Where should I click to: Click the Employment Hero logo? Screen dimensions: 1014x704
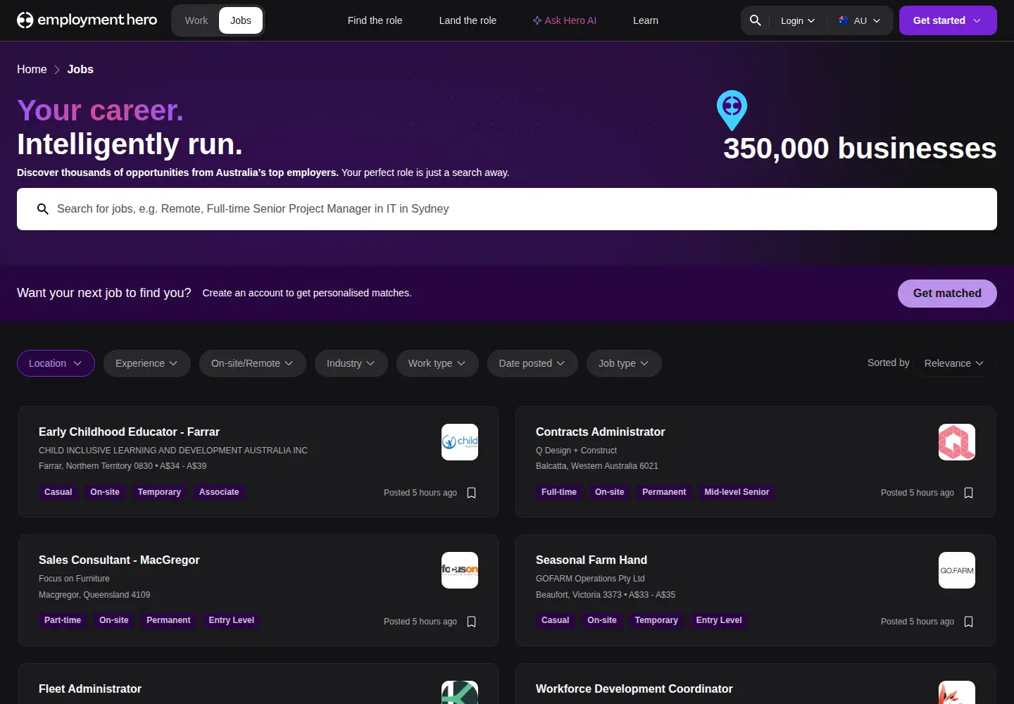click(87, 20)
